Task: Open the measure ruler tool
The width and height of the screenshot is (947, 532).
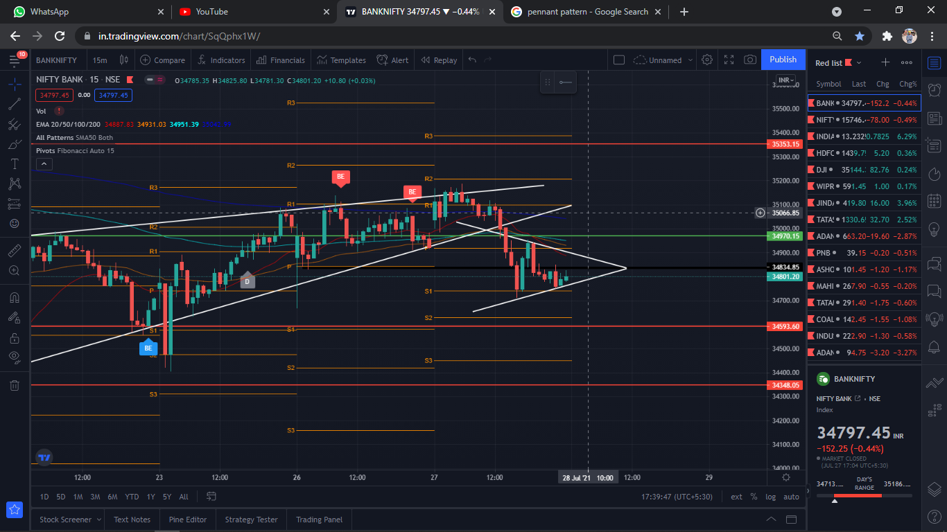Action: coord(14,251)
